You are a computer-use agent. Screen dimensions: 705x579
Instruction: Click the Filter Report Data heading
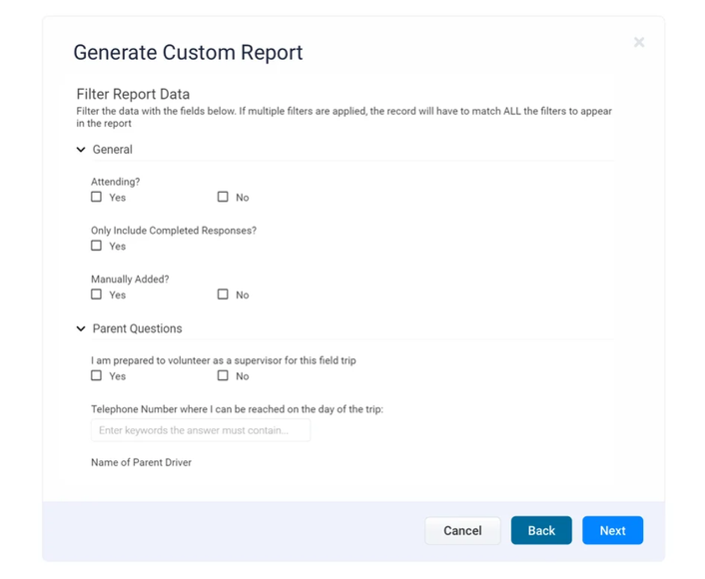133,94
